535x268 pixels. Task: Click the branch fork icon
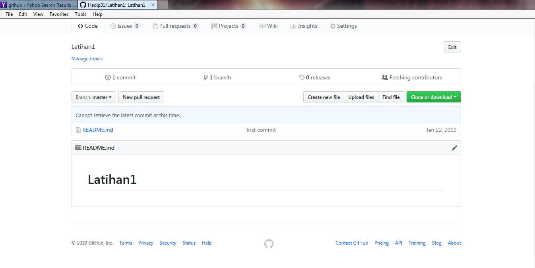pyautogui.click(x=205, y=77)
